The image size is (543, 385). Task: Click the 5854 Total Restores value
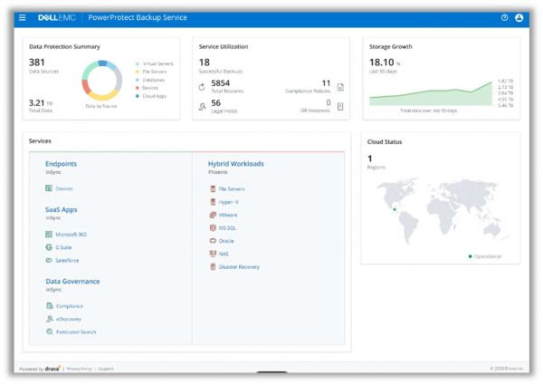221,83
